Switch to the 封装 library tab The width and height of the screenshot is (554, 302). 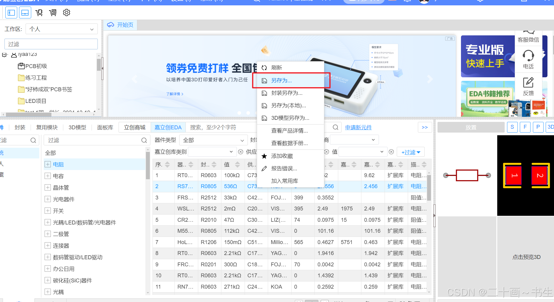(x=20, y=127)
